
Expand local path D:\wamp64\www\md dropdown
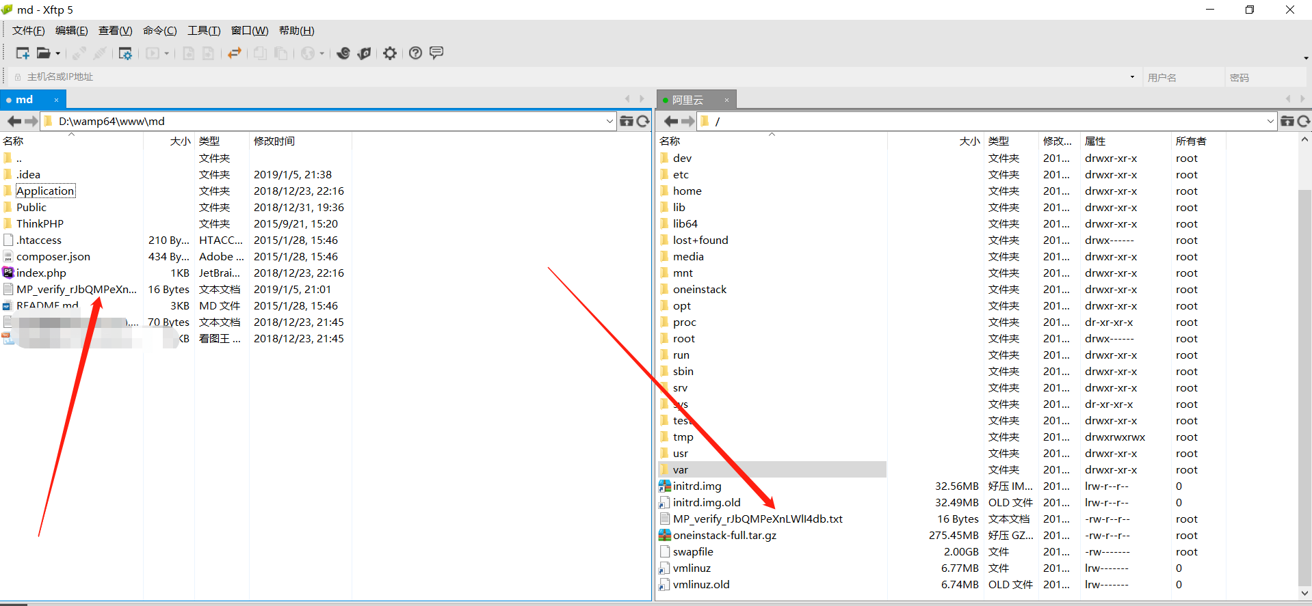click(x=609, y=122)
